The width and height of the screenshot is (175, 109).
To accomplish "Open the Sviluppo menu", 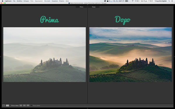I will (26, 1).
